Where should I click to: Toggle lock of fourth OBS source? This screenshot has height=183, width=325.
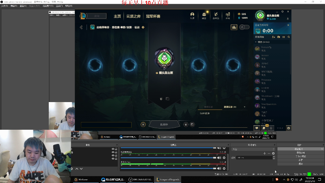click(116, 159)
